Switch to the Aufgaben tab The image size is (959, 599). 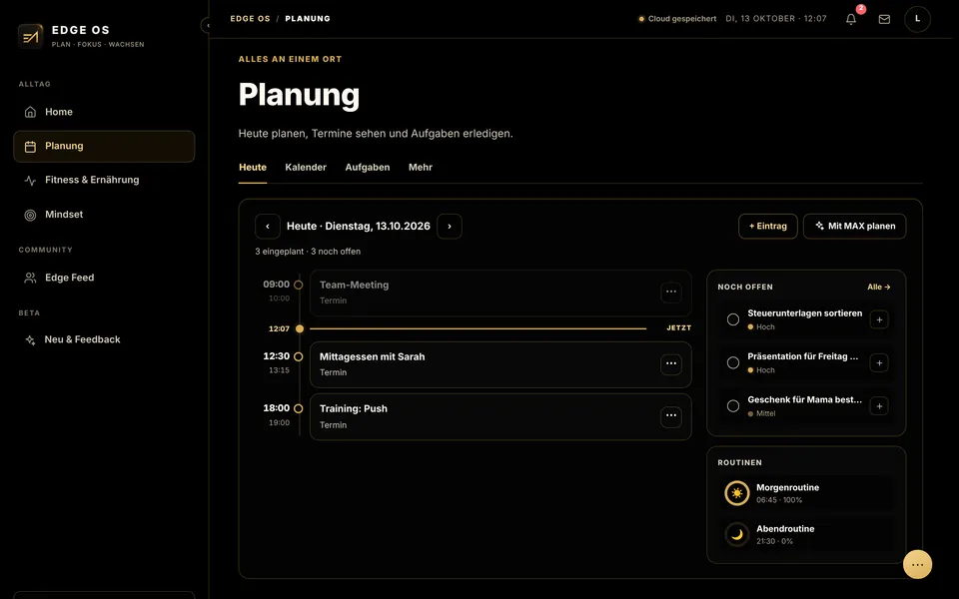click(368, 168)
